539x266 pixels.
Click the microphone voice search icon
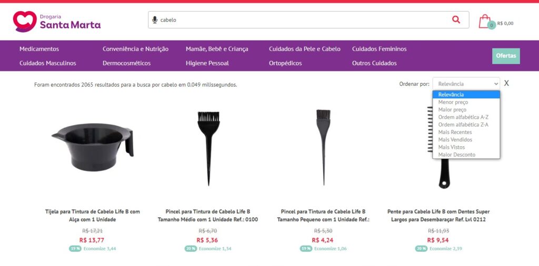tap(155, 20)
